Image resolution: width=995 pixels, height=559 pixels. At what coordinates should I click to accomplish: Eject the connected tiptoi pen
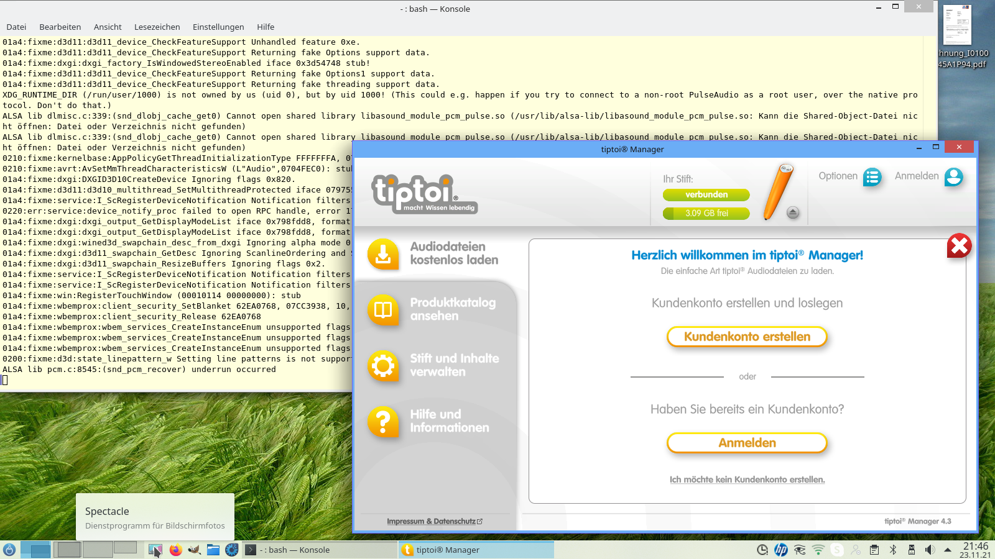pos(793,212)
